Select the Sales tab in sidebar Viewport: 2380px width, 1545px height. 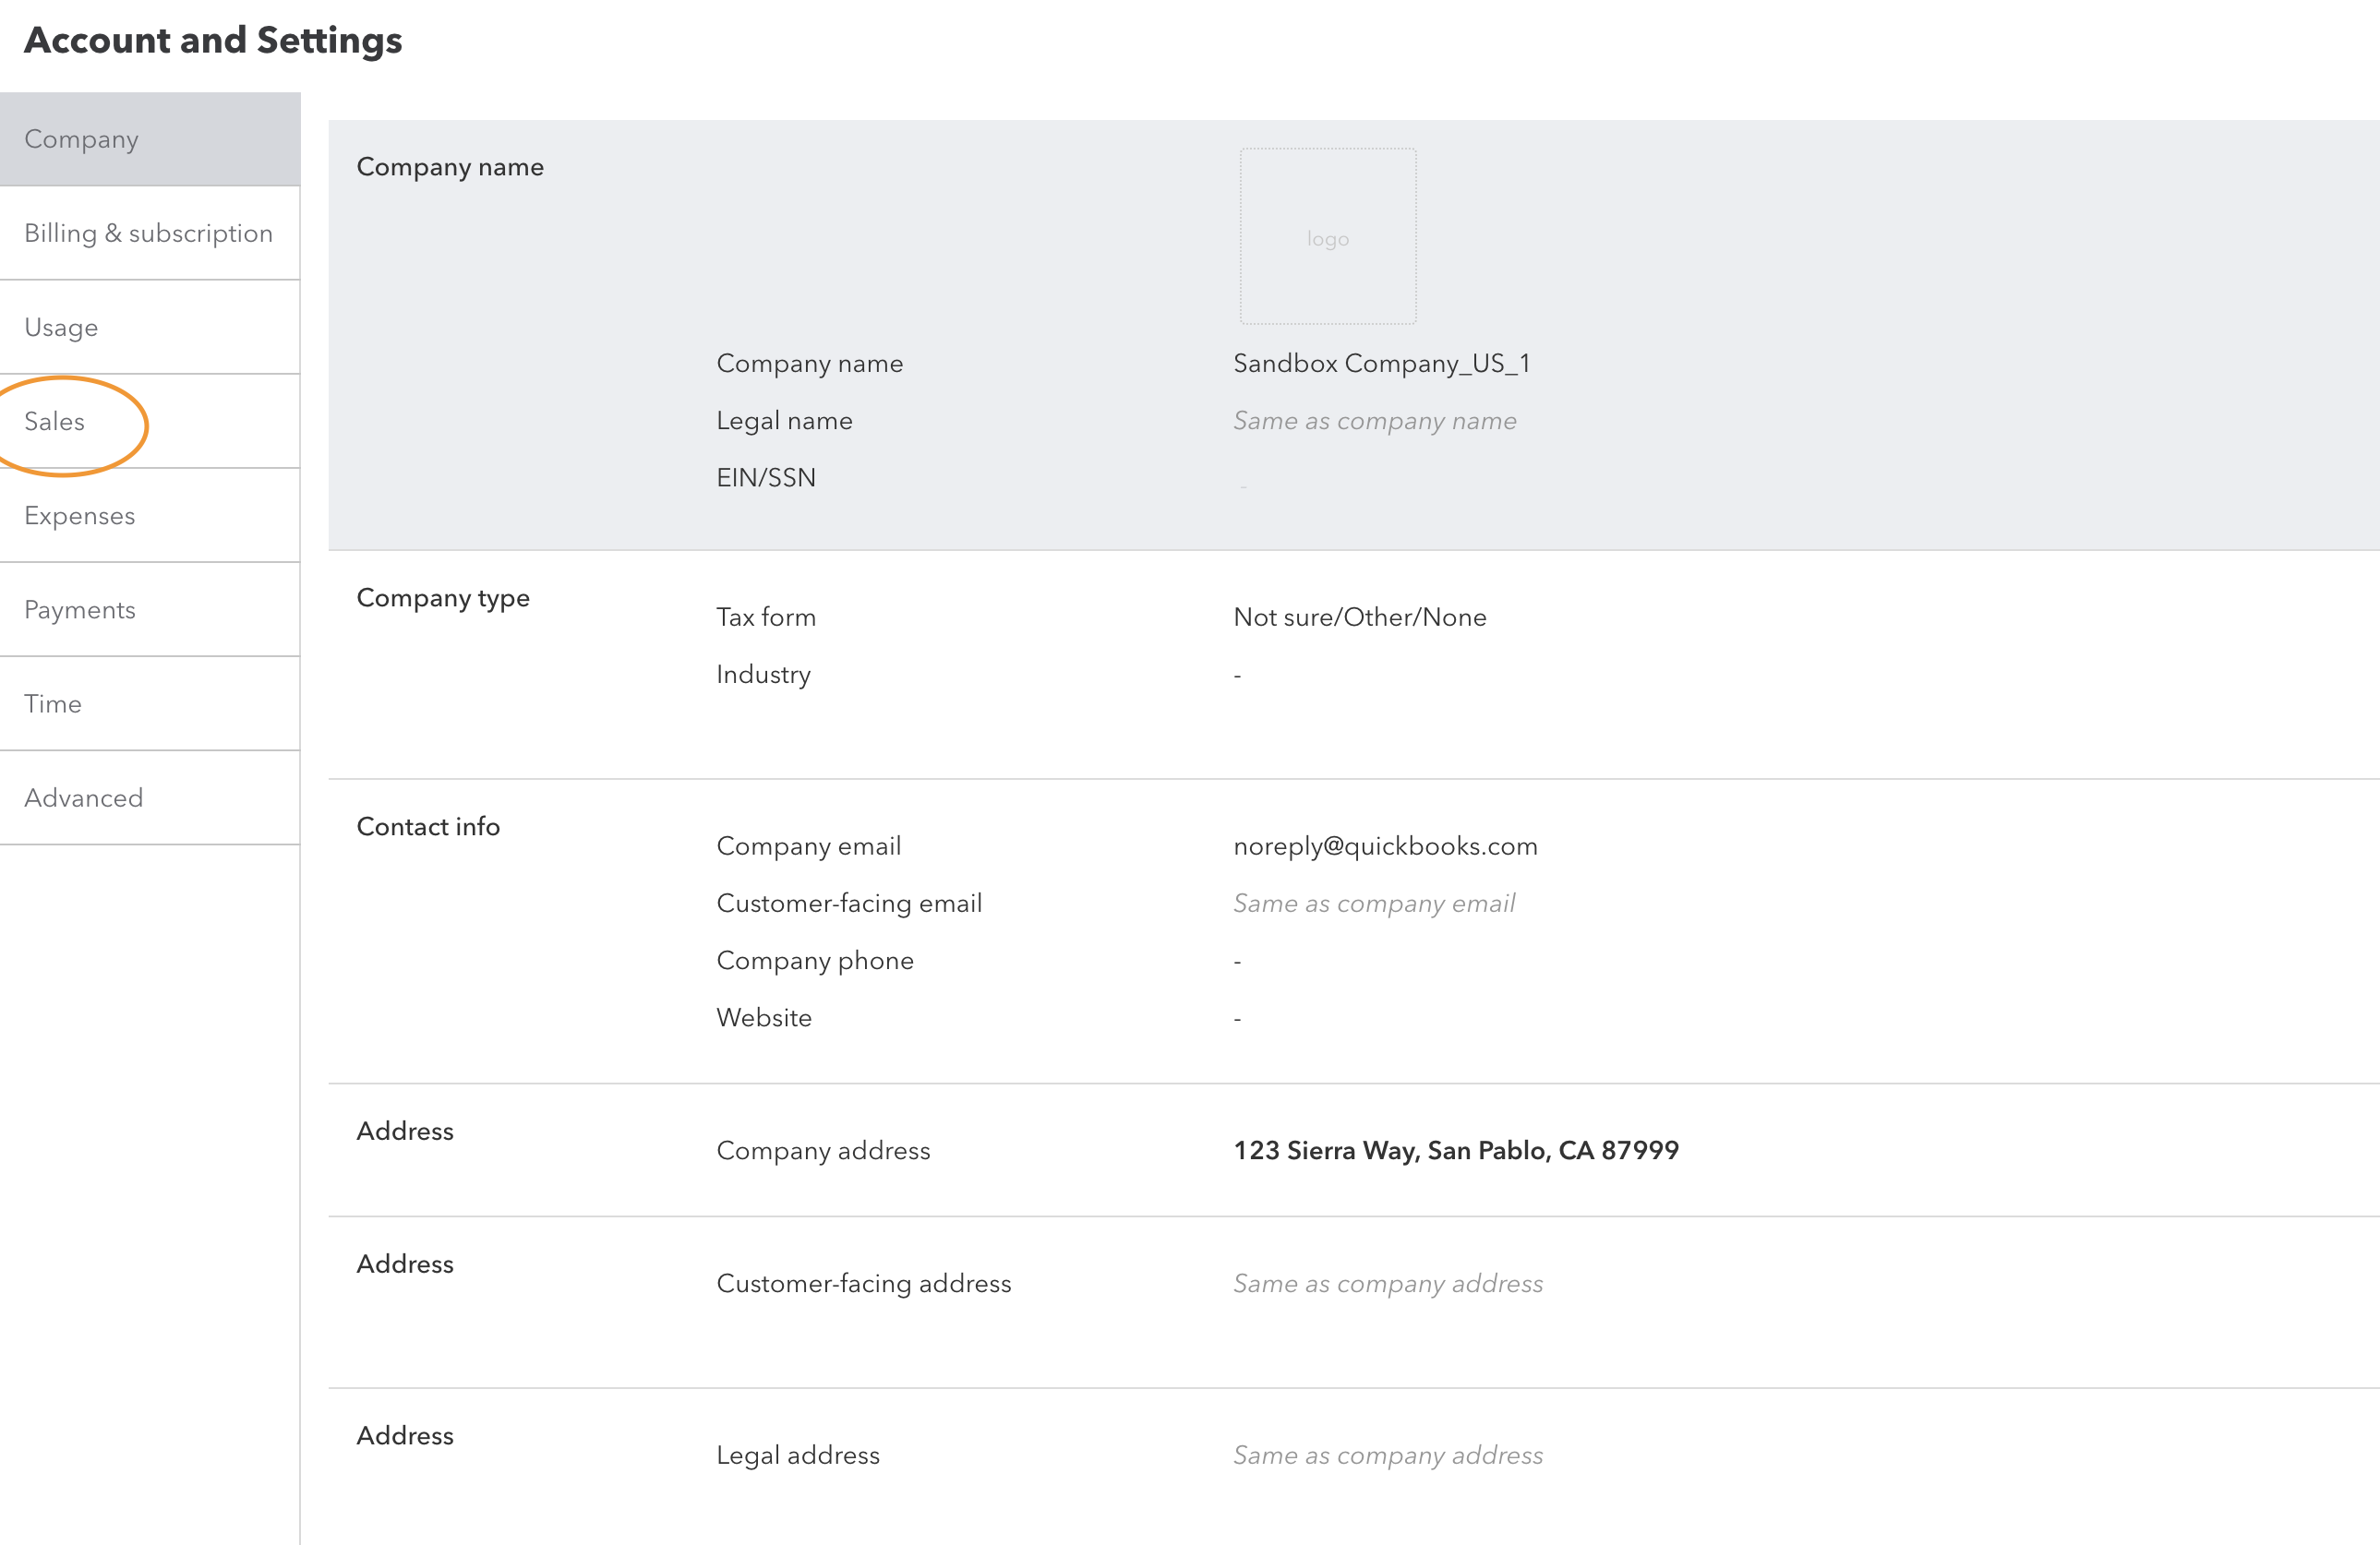(55, 421)
